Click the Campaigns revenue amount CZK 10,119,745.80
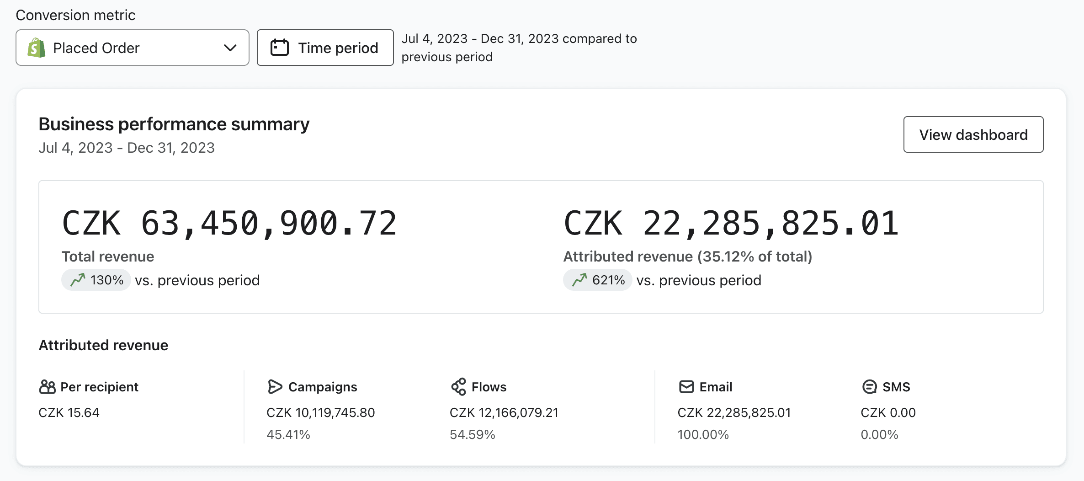This screenshot has width=1084, height=481. (x=321, y=412)
